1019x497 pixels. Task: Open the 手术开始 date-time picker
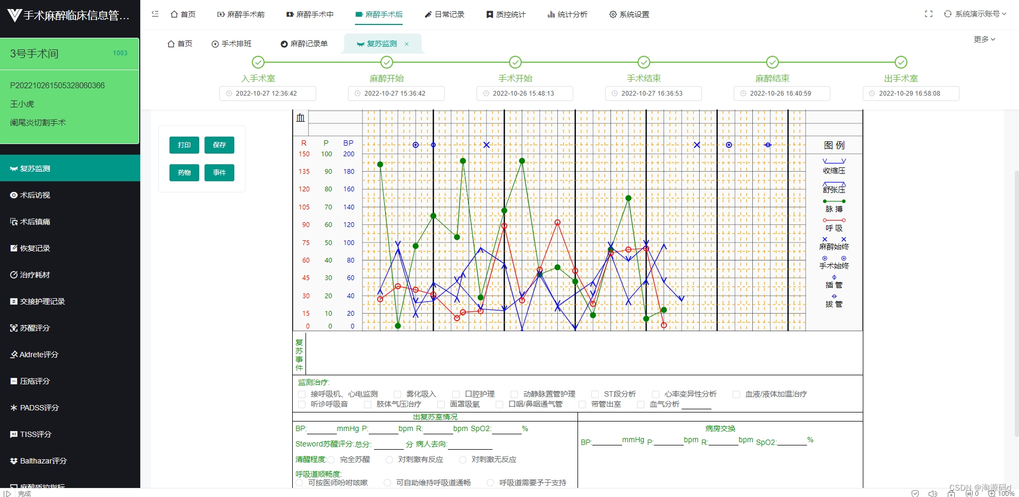pos(525,94)
